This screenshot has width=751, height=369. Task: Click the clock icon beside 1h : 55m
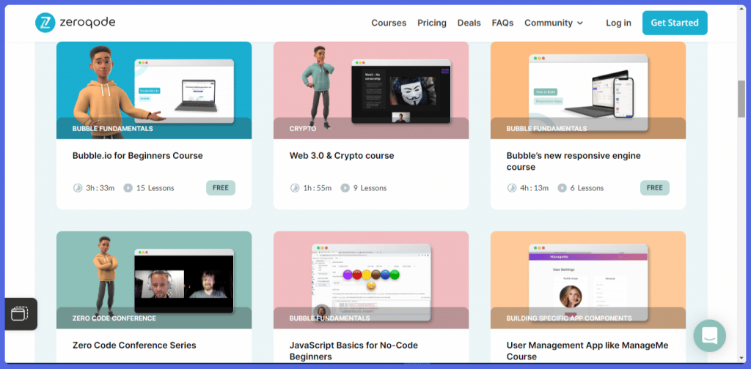click(295, 188)
